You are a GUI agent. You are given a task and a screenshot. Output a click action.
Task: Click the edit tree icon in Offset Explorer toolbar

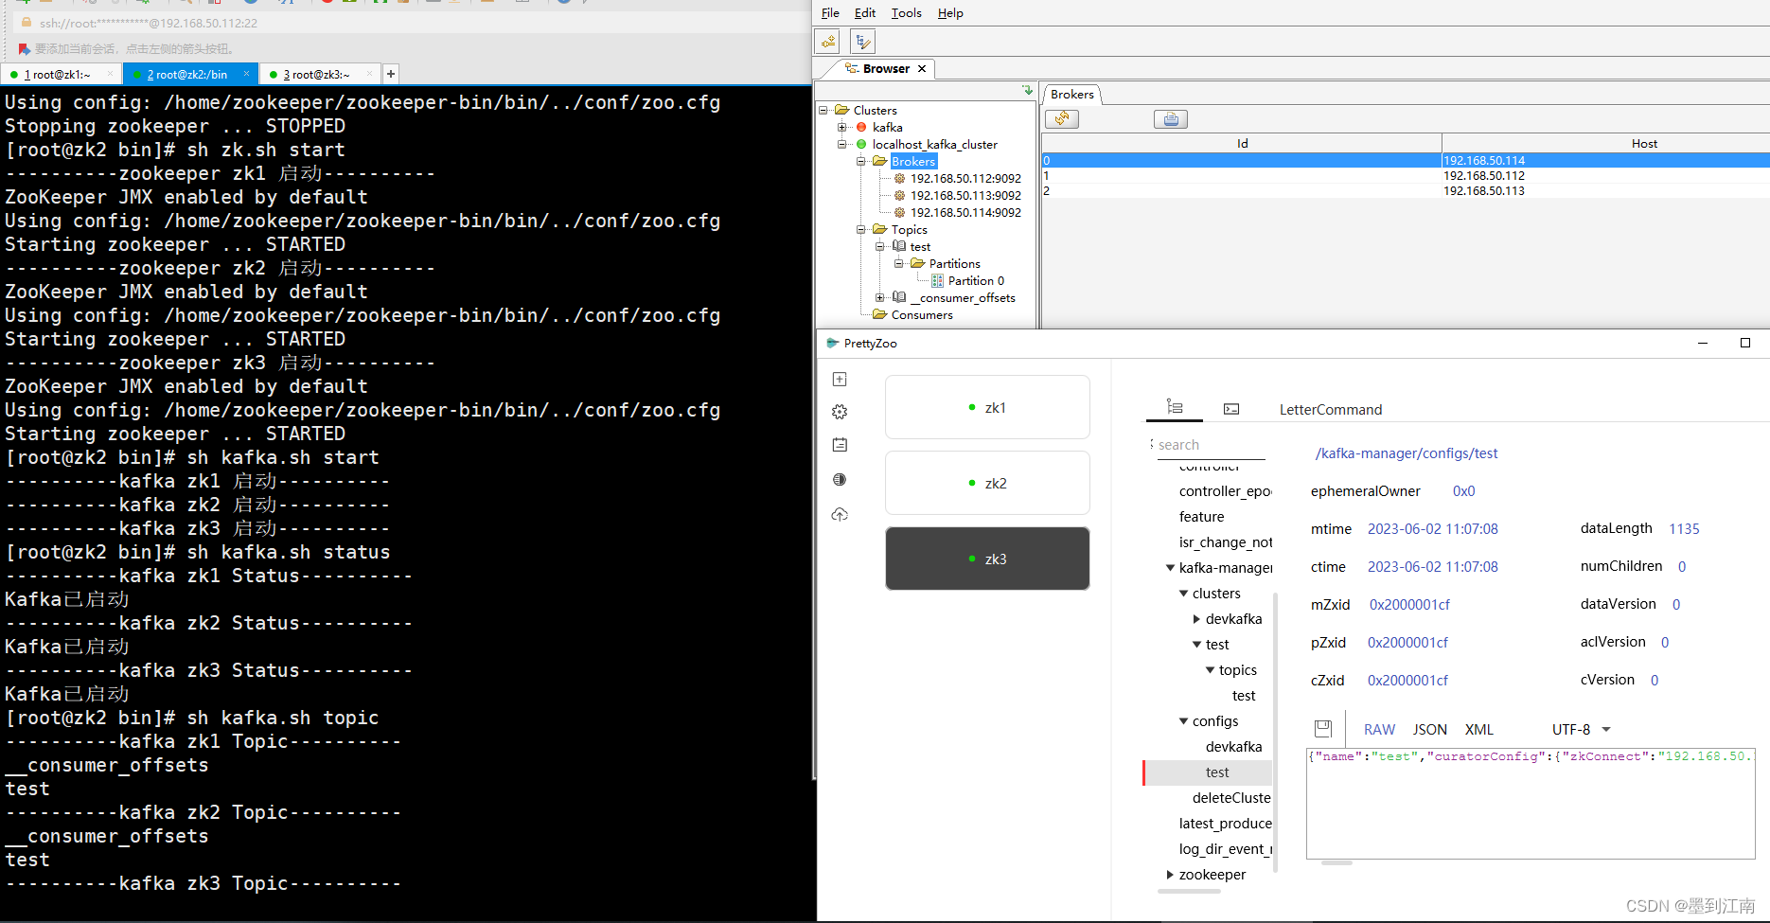(862, 42)
